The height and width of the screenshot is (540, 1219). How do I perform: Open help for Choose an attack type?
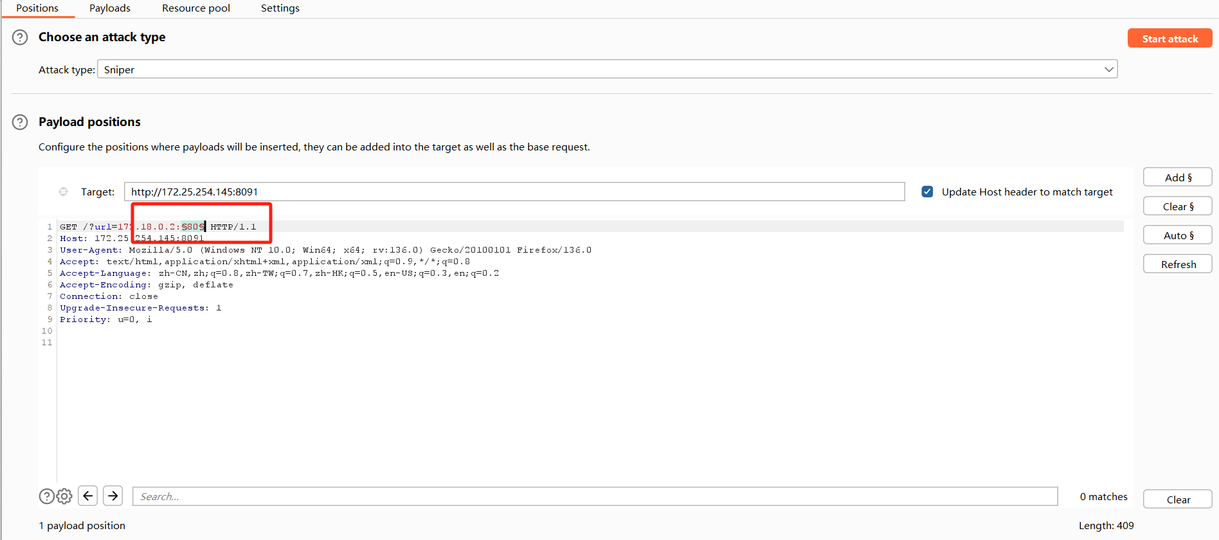[20, 37]
